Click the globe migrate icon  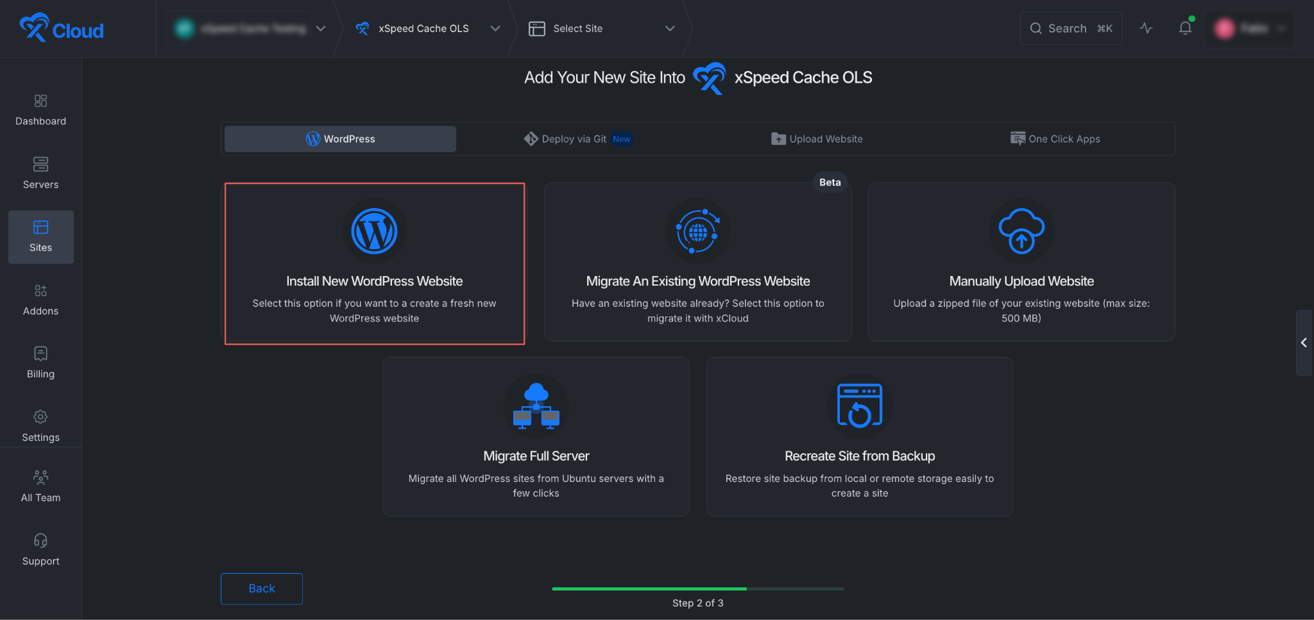click(x=697, y=231)
